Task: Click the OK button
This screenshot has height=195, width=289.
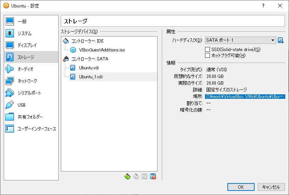Action: coord(241,187)
